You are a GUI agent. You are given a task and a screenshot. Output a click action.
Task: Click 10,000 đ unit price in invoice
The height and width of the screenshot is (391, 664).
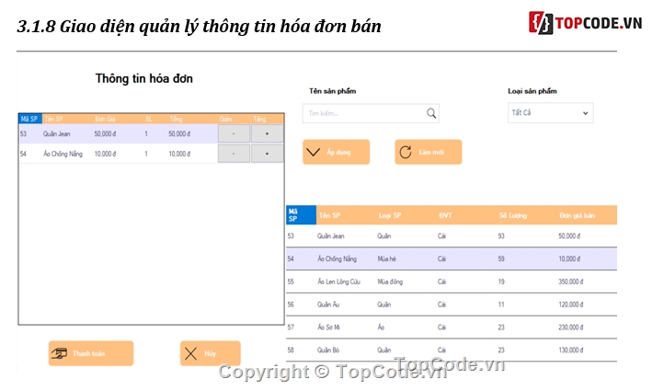coord(105,154)
